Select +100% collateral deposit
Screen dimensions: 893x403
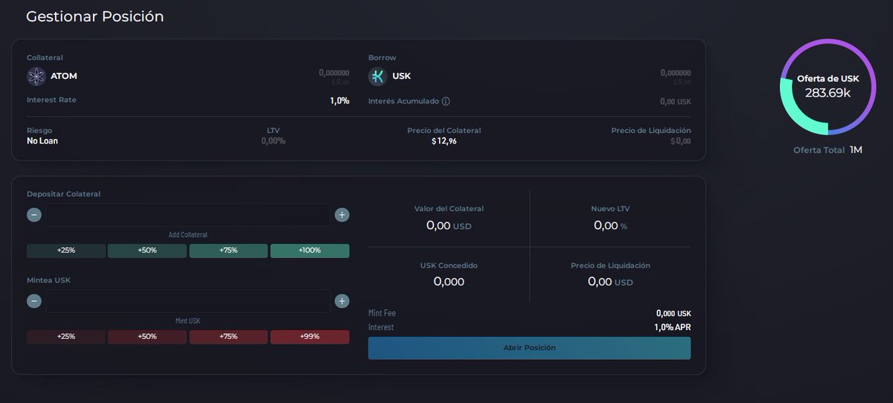pos(310,251)
